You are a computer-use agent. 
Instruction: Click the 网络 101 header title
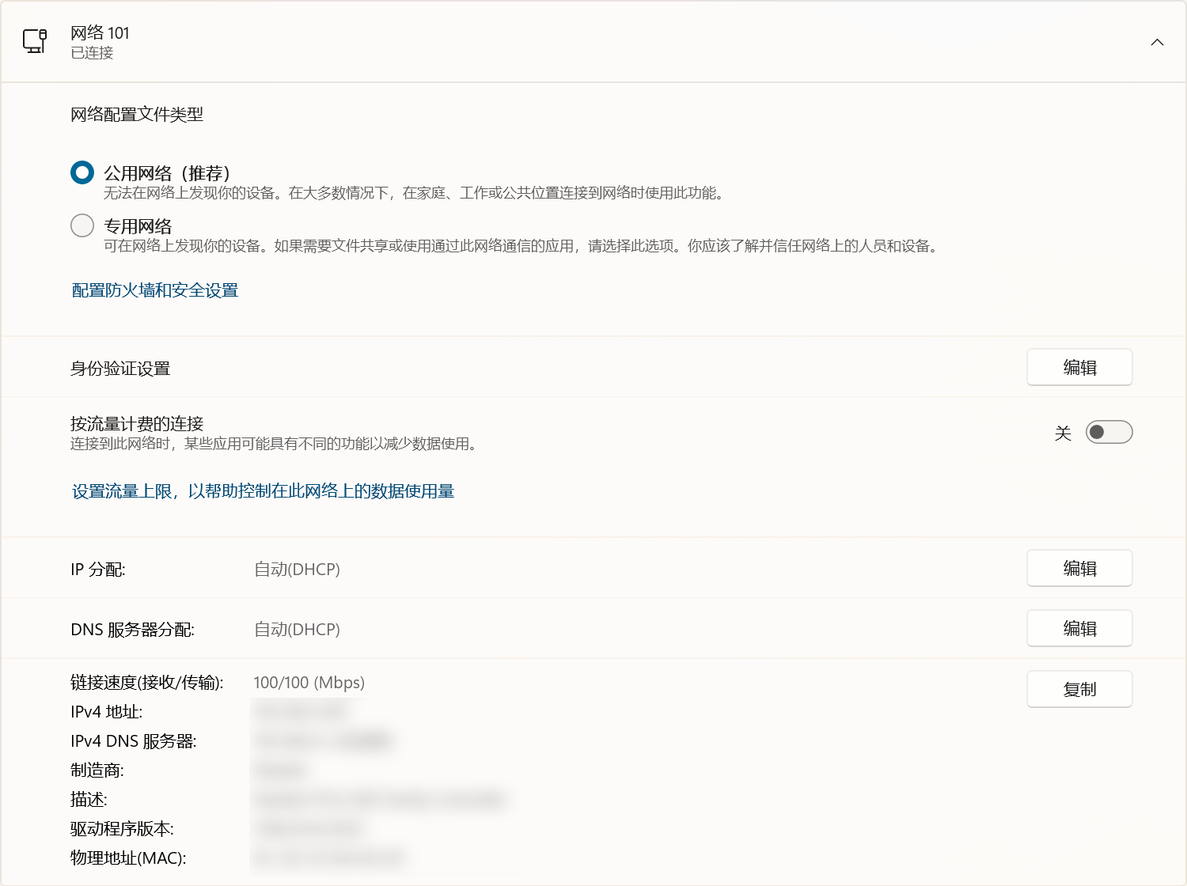coord(100,32)
